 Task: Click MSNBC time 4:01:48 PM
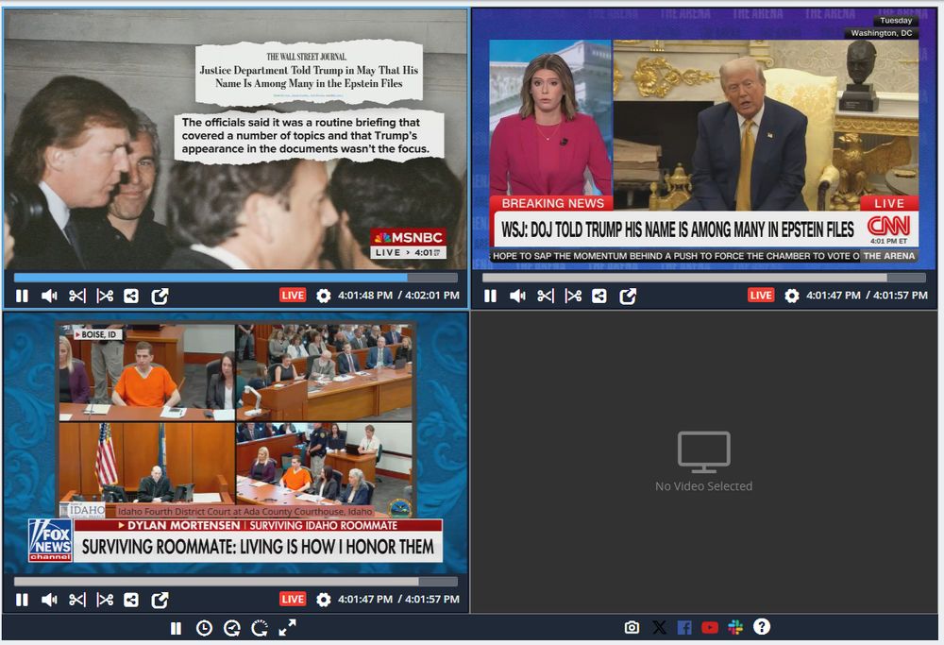tap(364, 296)
